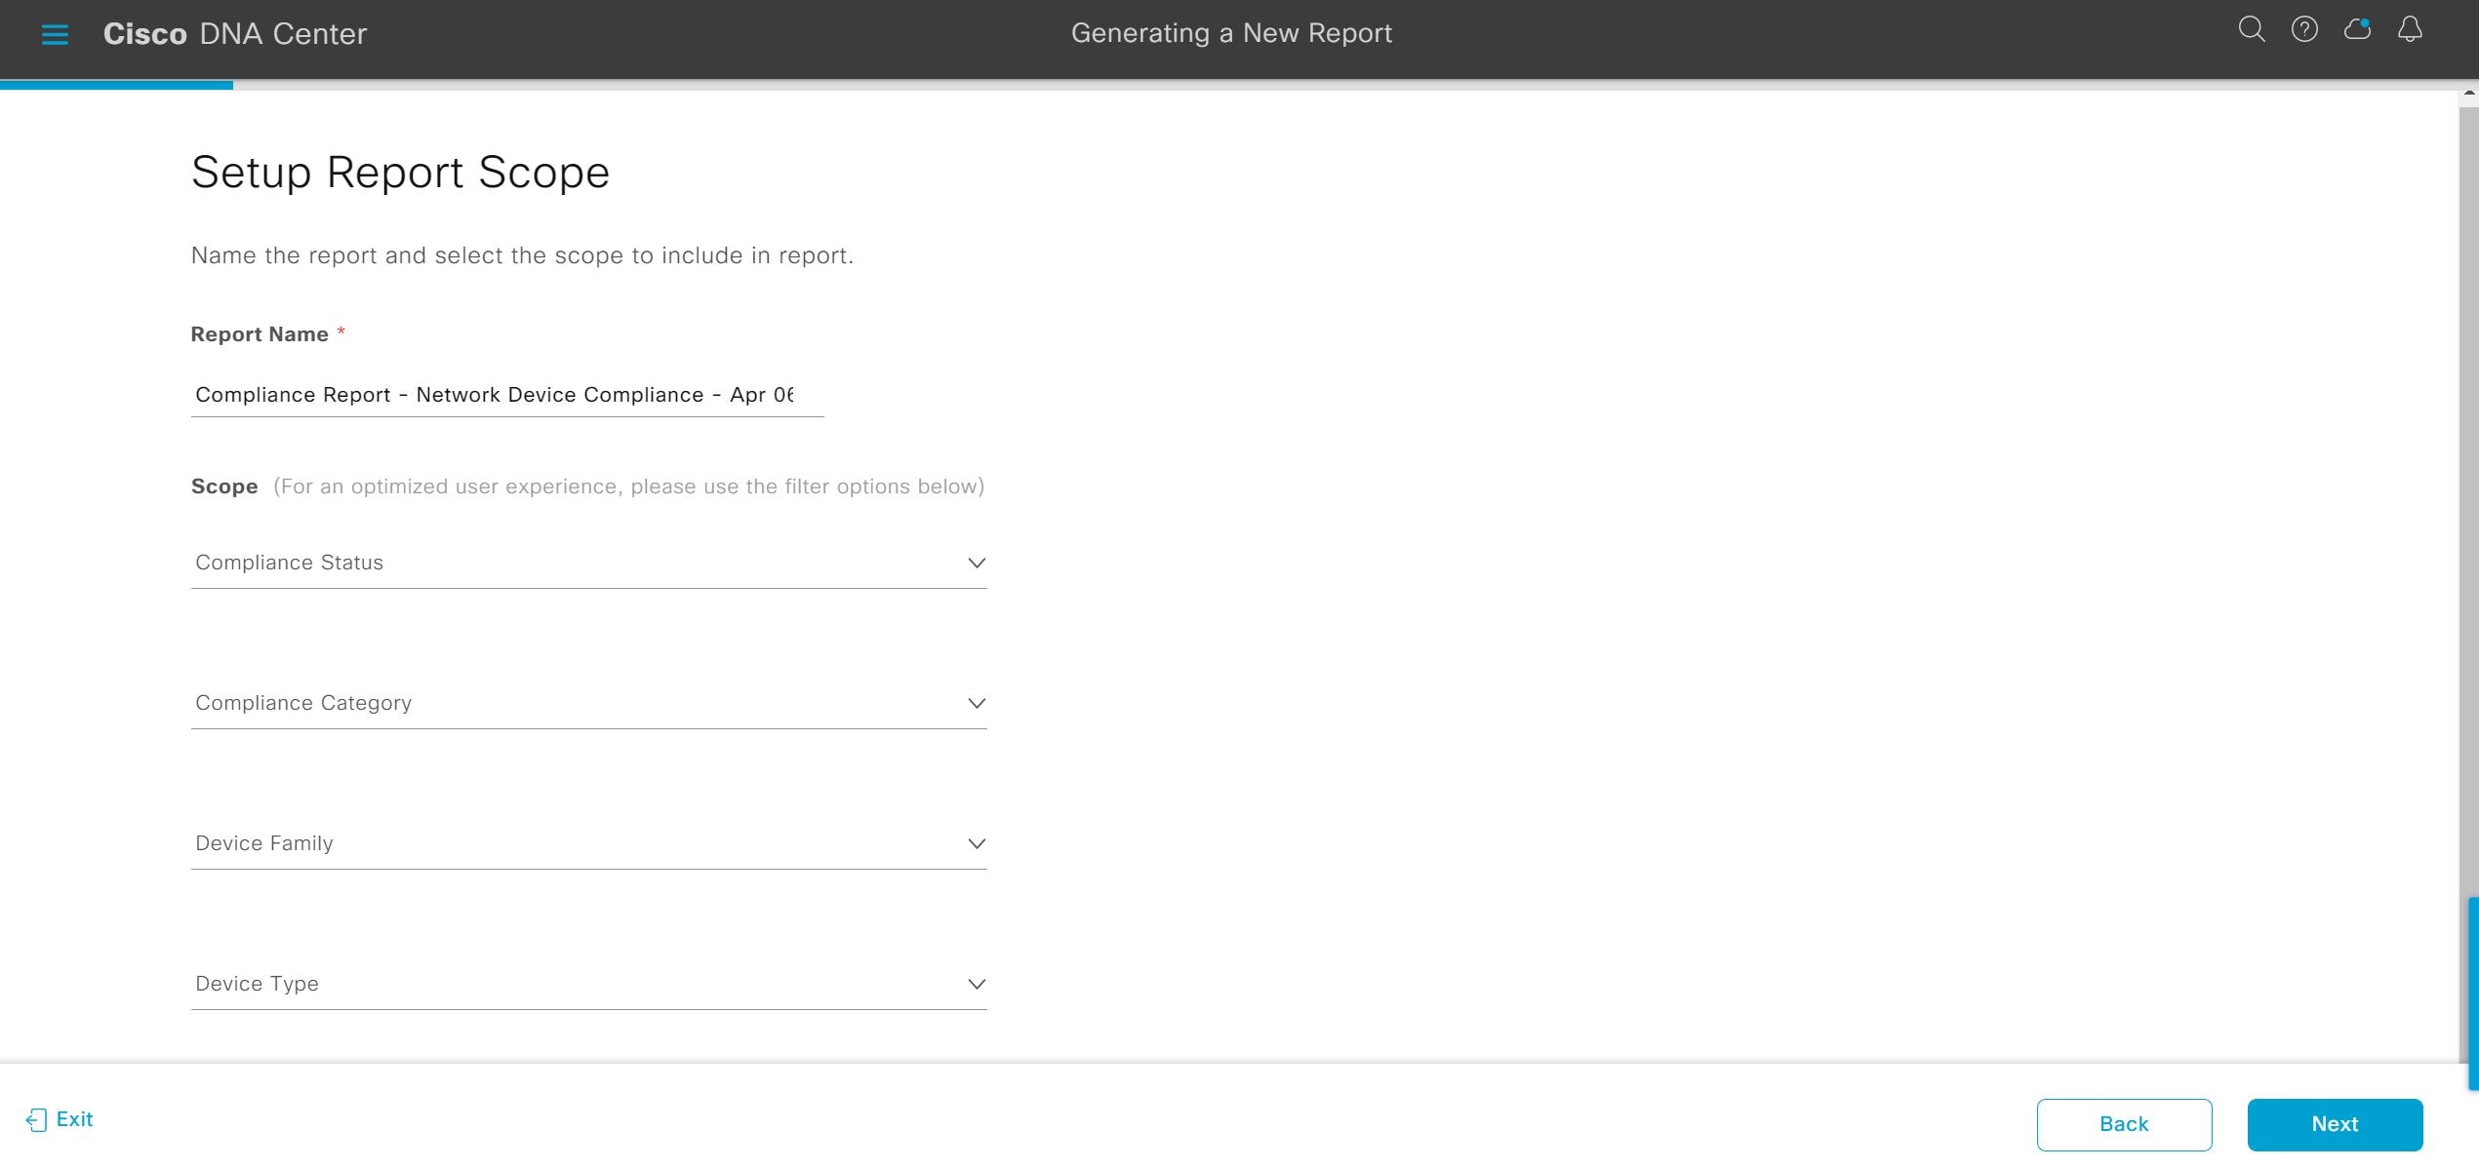Open the hamburger navigation menu
Screen dimensions: 2479x1169
[x=55, y=35]
